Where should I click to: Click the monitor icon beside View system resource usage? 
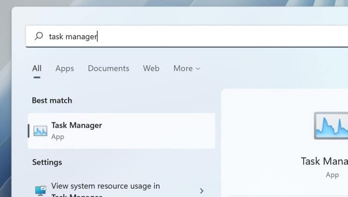click(x=41, y=191)
